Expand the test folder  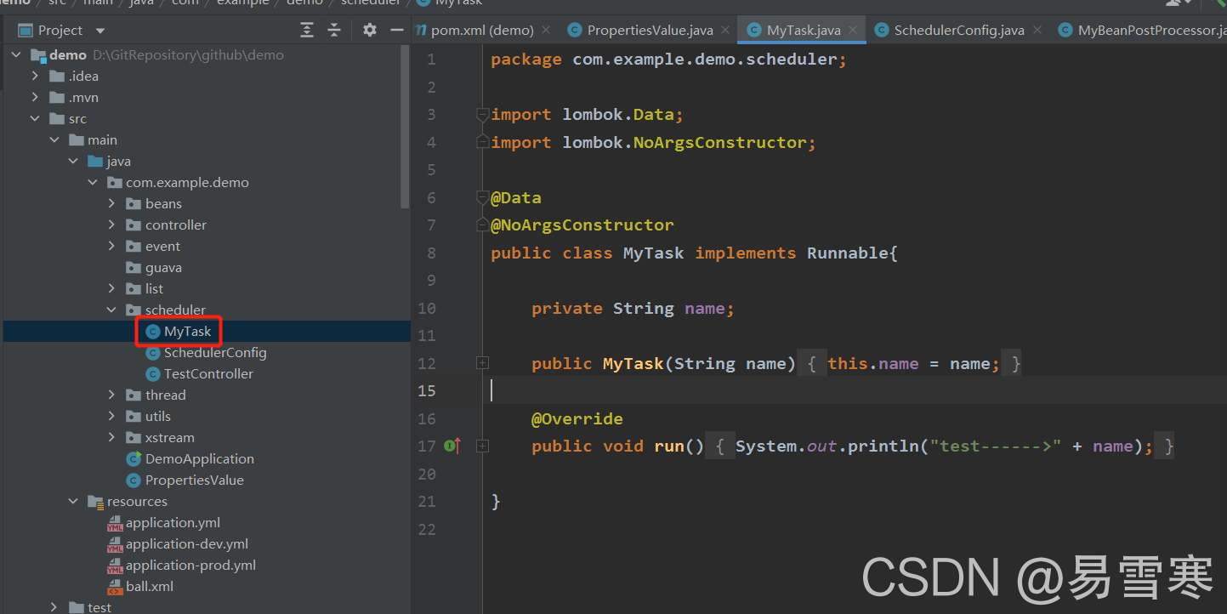[53, 605]
